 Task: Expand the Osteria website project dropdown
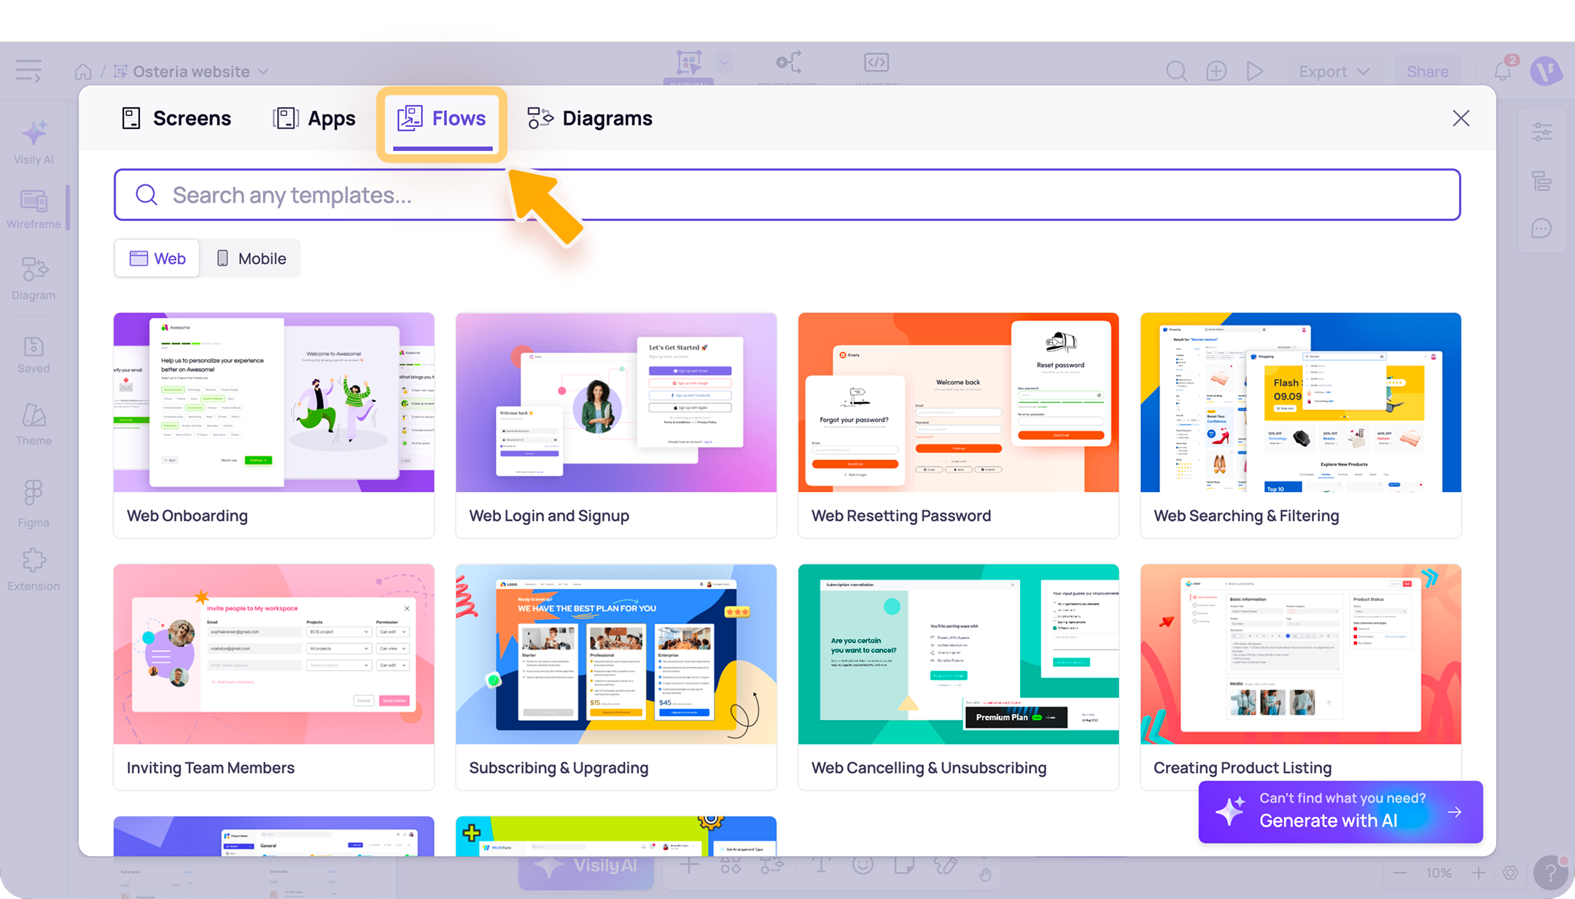(x=263, y=71)
